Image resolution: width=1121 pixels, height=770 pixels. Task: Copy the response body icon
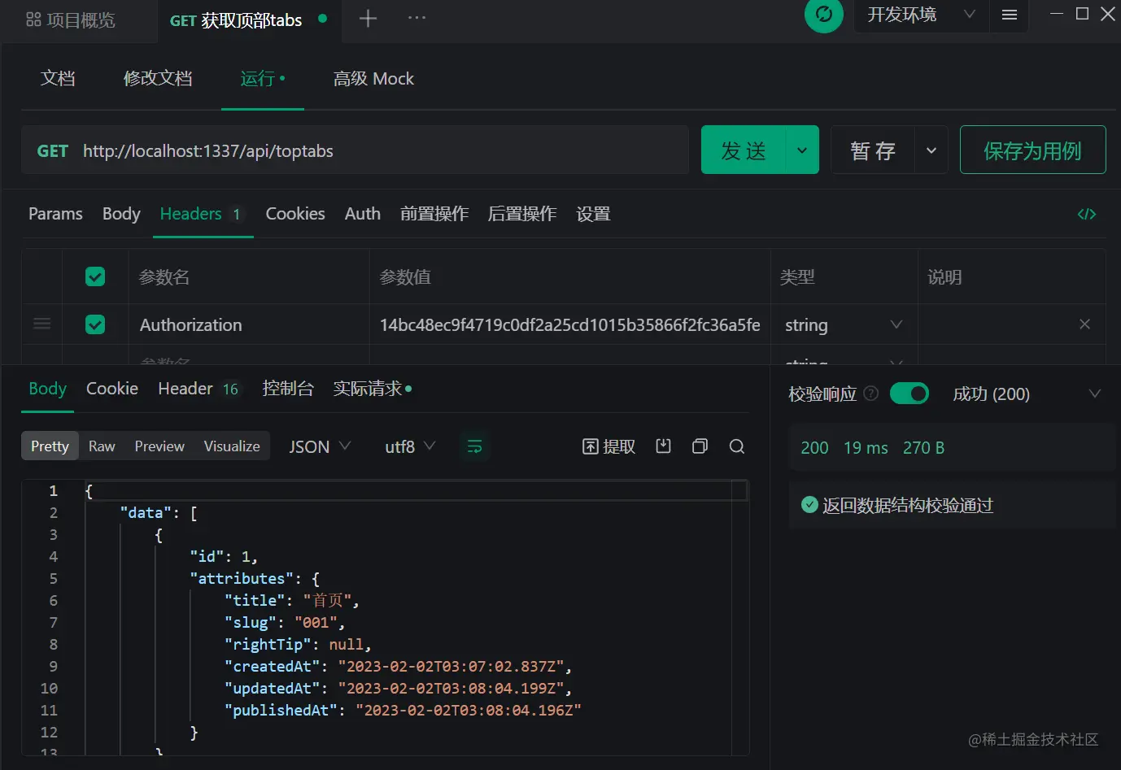700,446
